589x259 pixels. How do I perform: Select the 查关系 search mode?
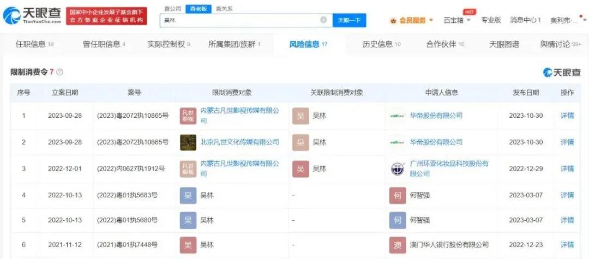pos(224,9)
